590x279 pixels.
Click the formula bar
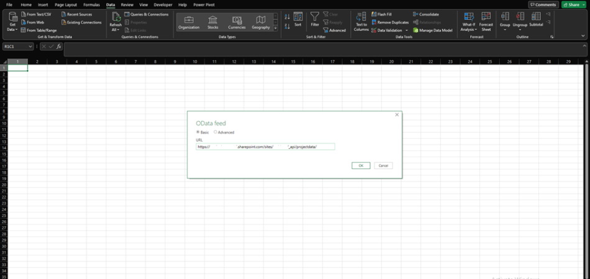[325, 49]
